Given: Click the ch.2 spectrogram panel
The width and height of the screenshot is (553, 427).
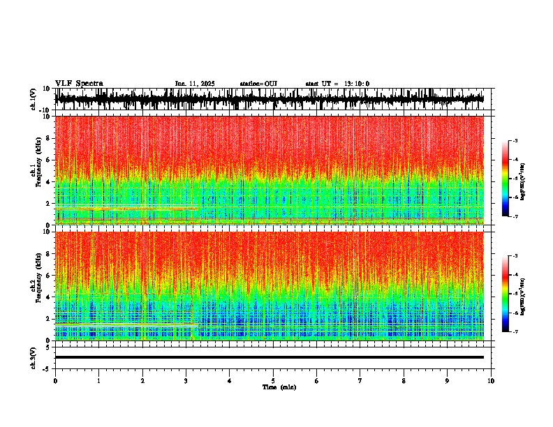Looking at the screenshot, I should [270, 286].
